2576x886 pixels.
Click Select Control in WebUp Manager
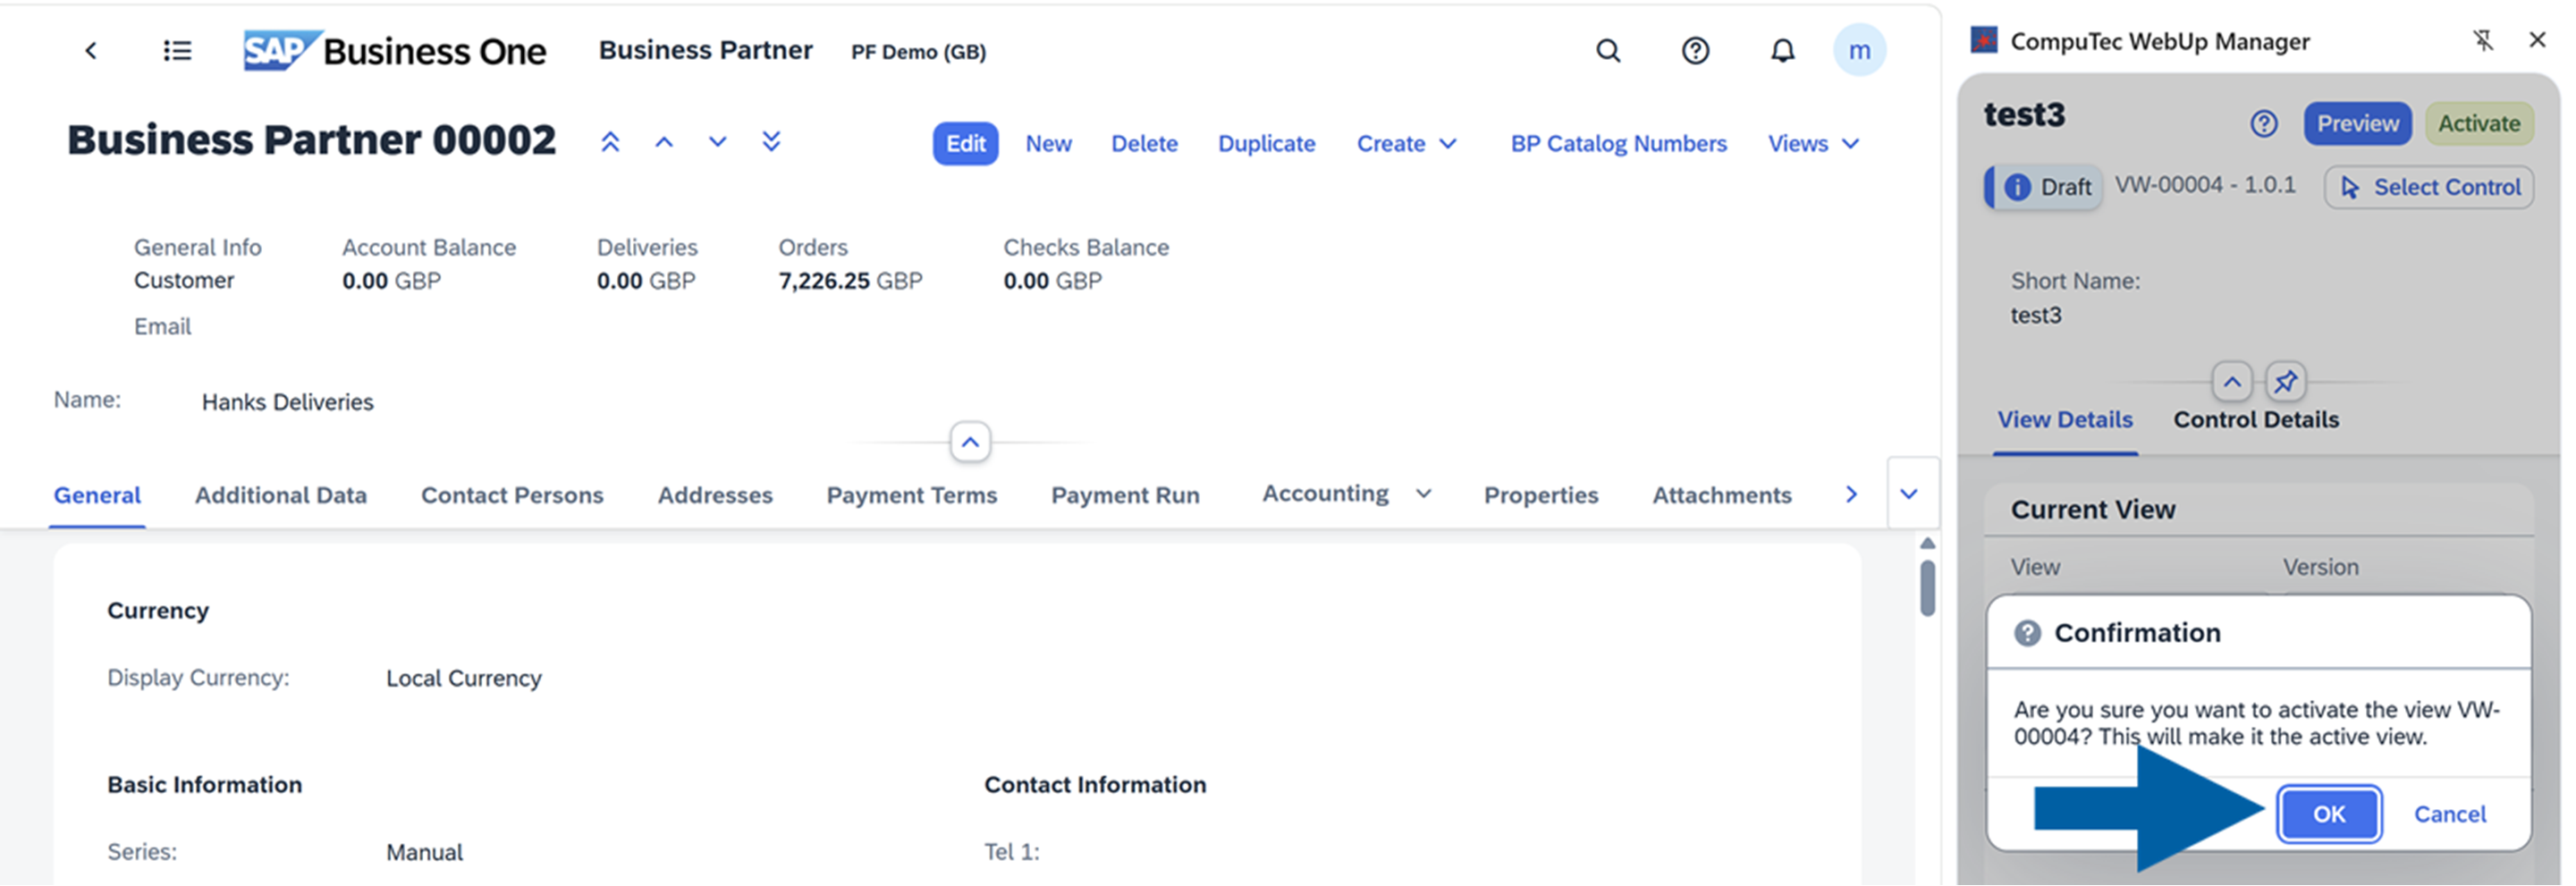(x=2429, y=187)
